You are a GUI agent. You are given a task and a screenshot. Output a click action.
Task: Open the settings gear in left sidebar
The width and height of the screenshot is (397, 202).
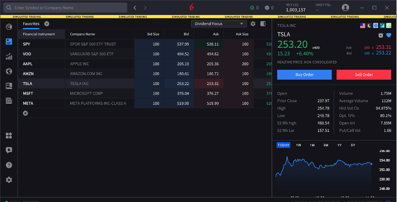[x=9, y=180]
